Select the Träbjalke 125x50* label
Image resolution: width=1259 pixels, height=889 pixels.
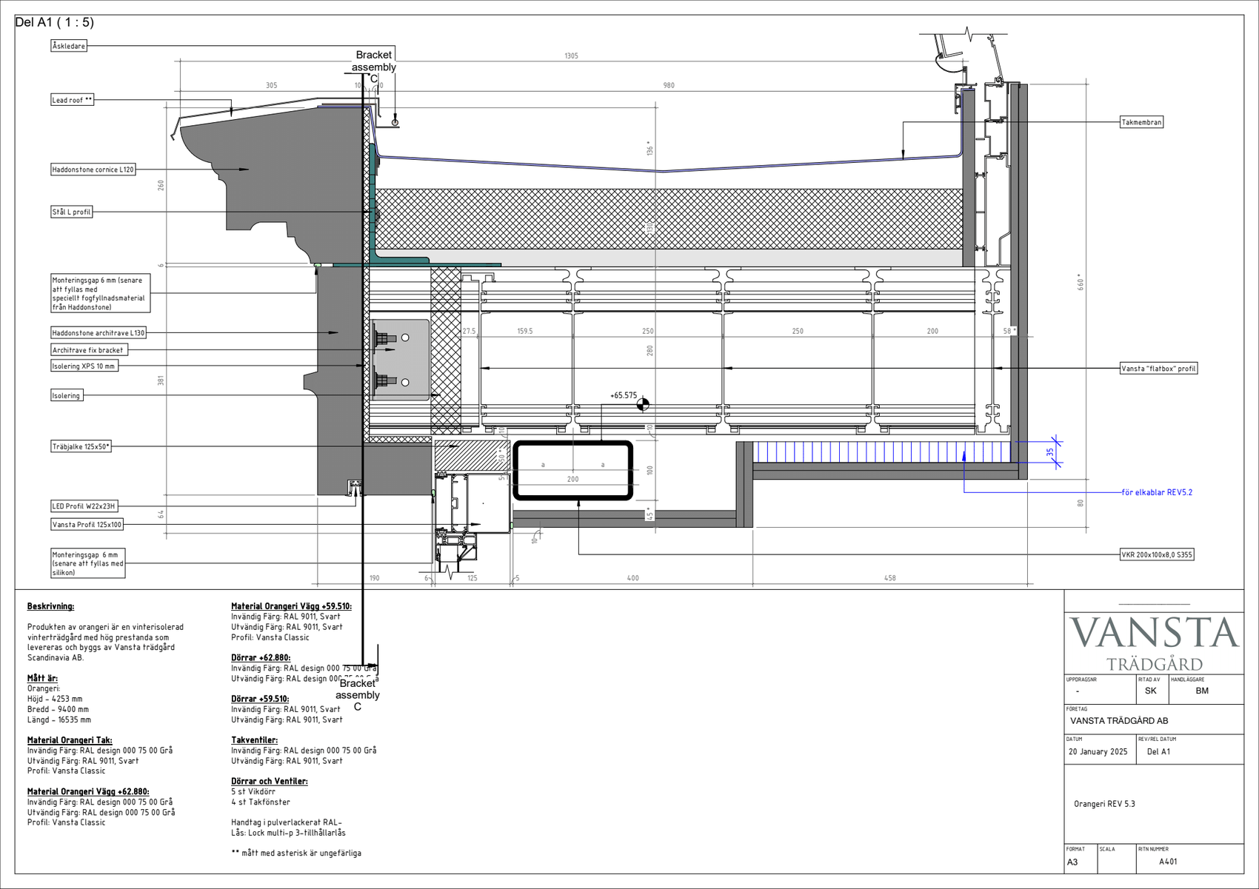point(81,446)
